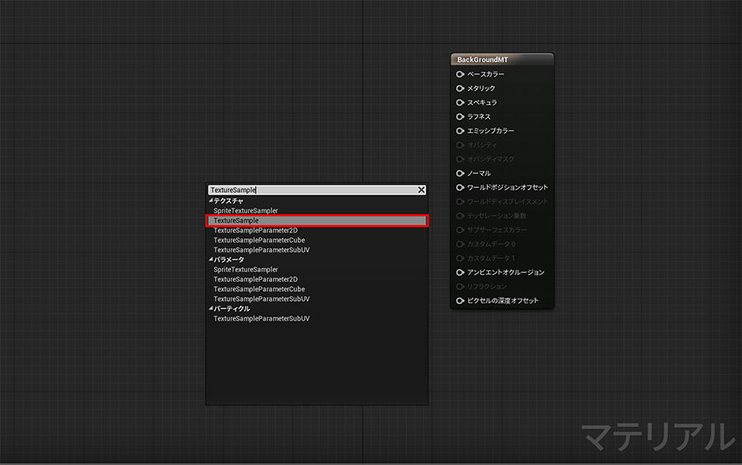742x465 pixels.
Task: Click the ワールドポジションオフセット pin
Action: [461, 187]
